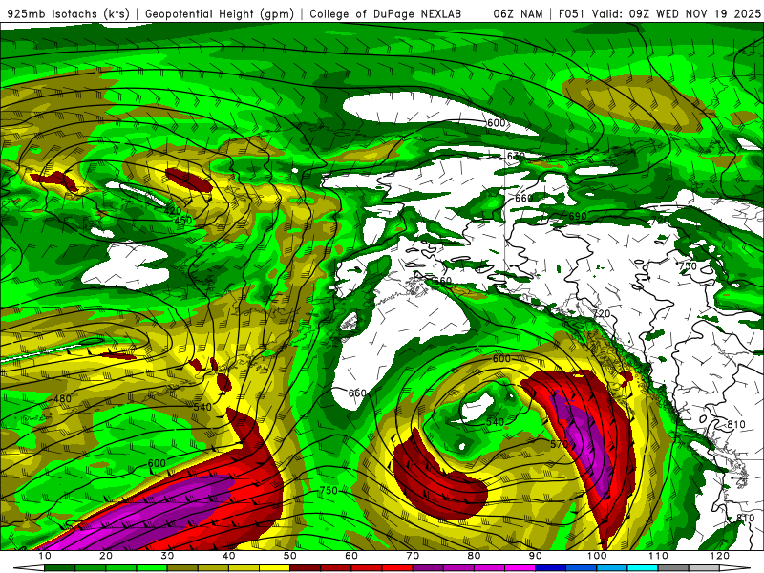
Task: Click the '570' height contour label
Action: coord(559,444)
